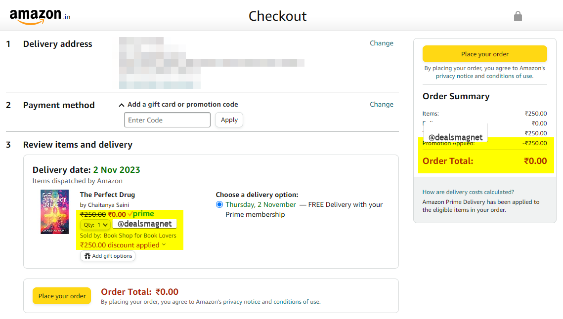Apply the promotion code
This screenshot has width=563, height=319.
(229, 120)
